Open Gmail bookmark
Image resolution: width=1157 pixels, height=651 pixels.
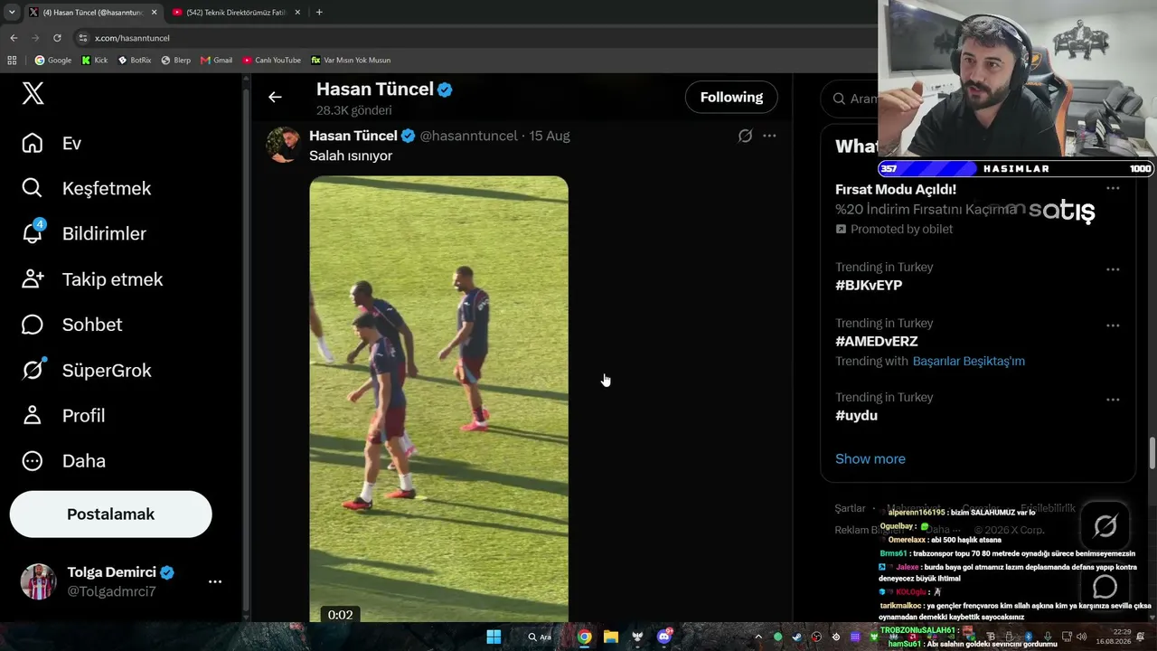click(217, 61)
